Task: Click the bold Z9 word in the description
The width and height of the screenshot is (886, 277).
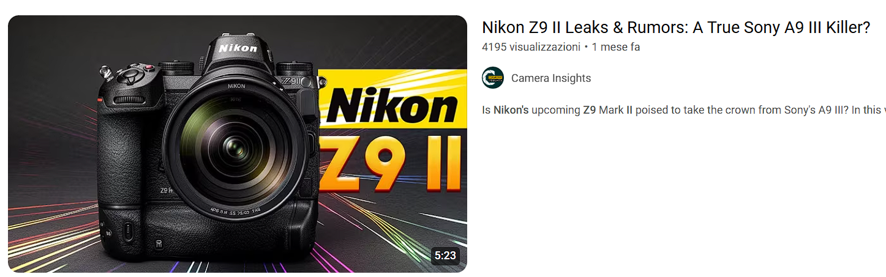Action: tap(589, 111)
